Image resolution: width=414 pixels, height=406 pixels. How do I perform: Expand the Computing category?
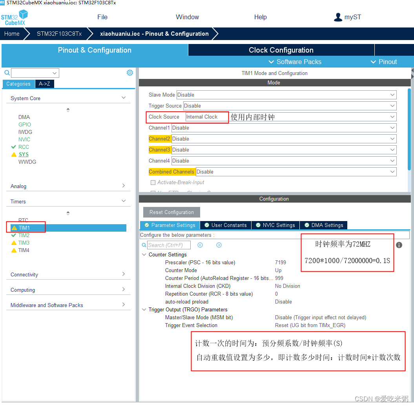click(123, 289)
